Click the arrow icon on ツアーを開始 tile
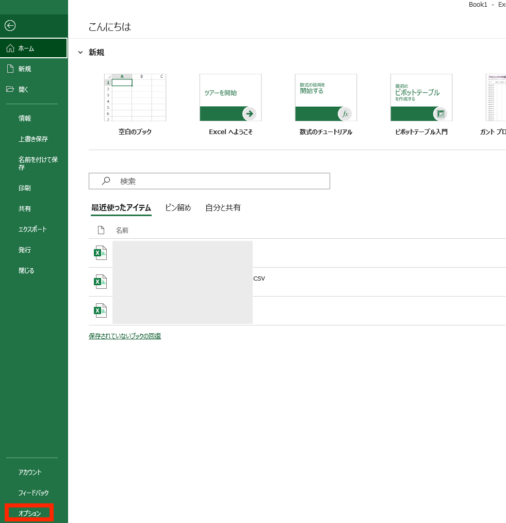This screenshot has width=506, height=523. coord(249,114)
